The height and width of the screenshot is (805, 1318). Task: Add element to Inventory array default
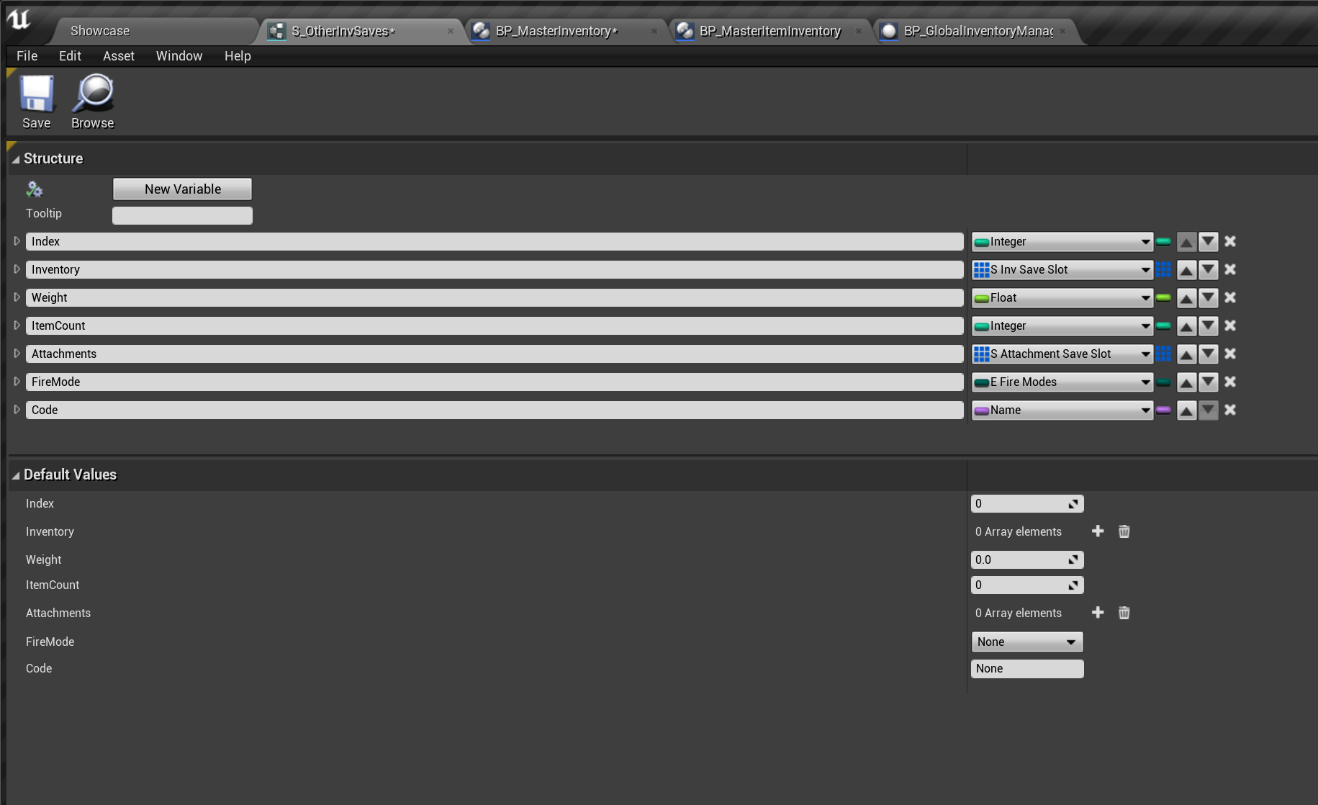coord(1098,531)
